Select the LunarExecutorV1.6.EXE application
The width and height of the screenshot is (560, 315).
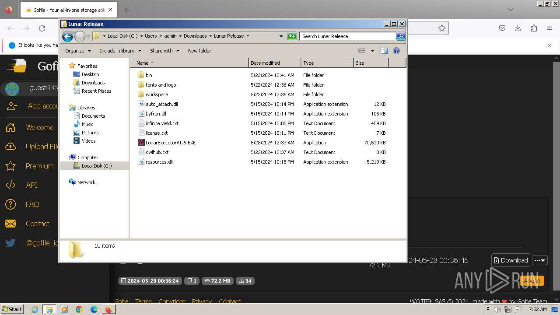point(171,143)
